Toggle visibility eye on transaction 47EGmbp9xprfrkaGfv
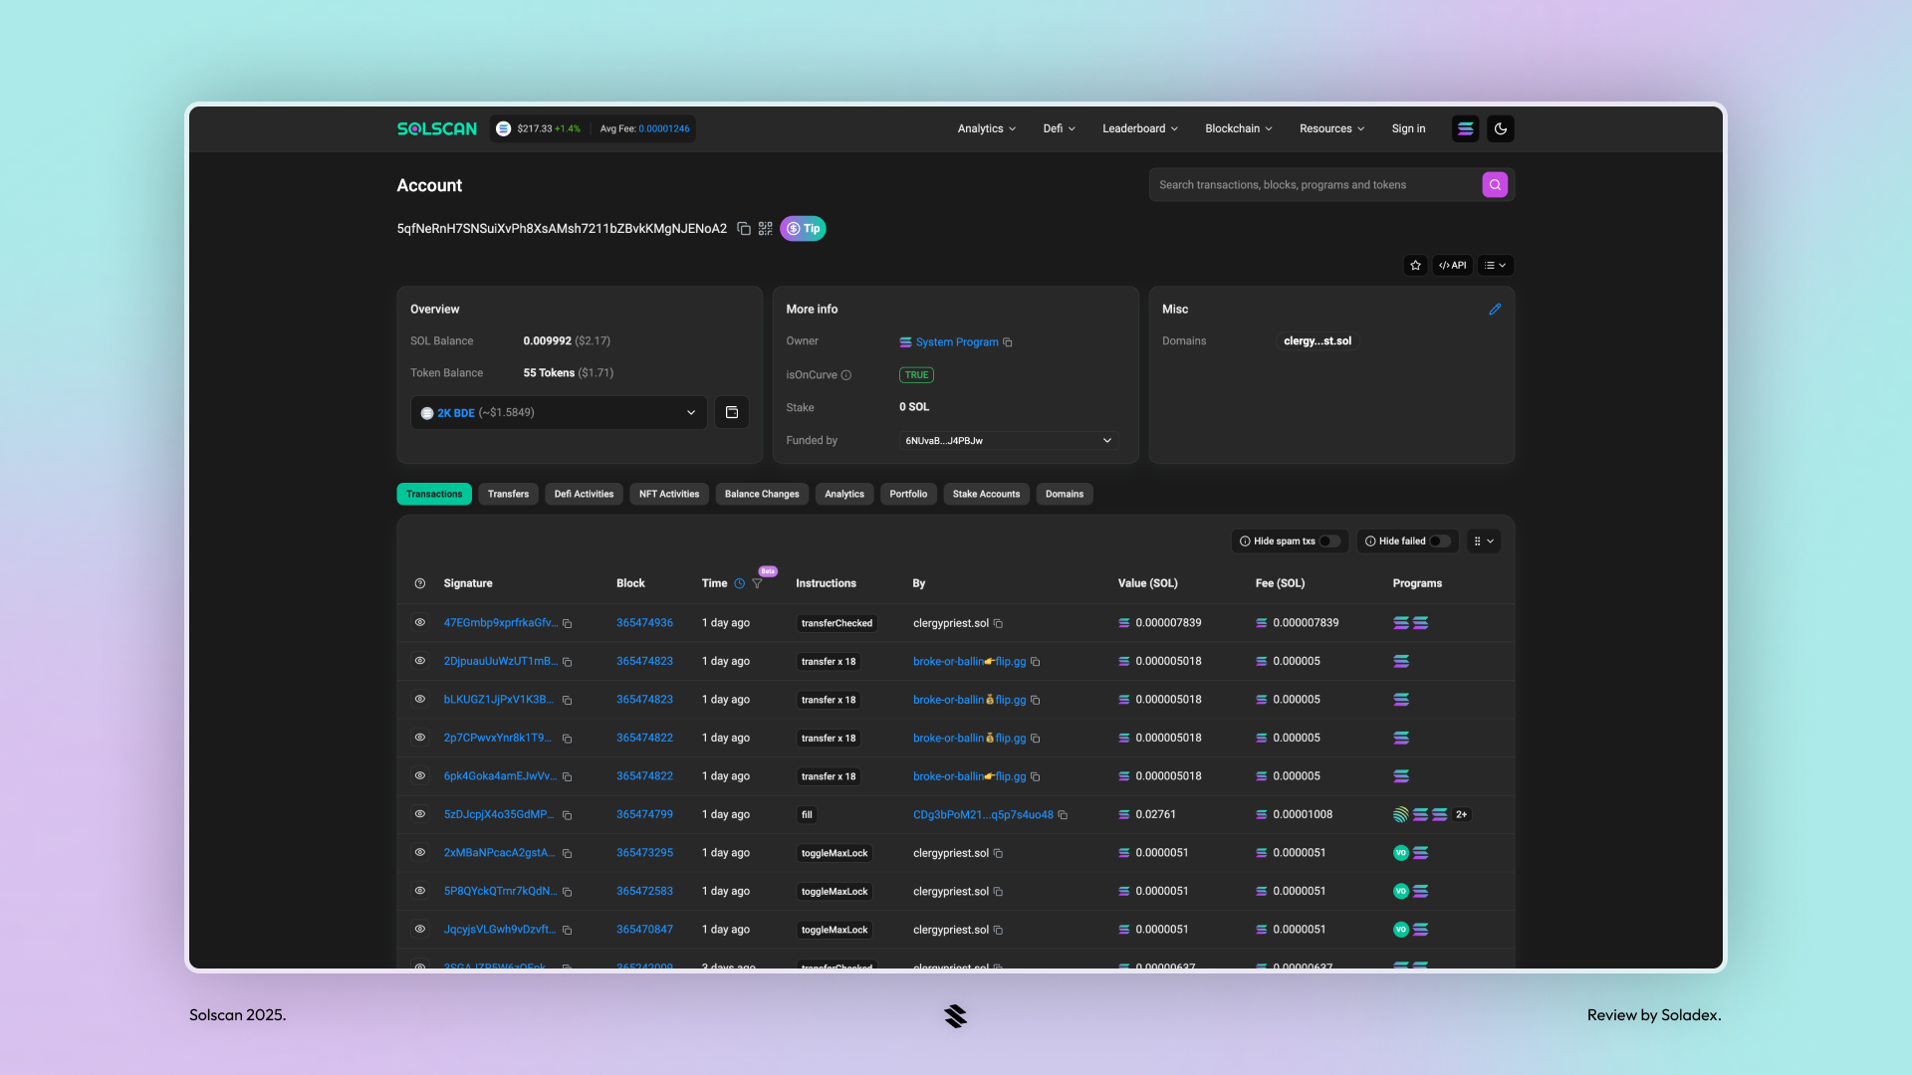Screen dimensions: 1912x1075 [x=419, y=622]
